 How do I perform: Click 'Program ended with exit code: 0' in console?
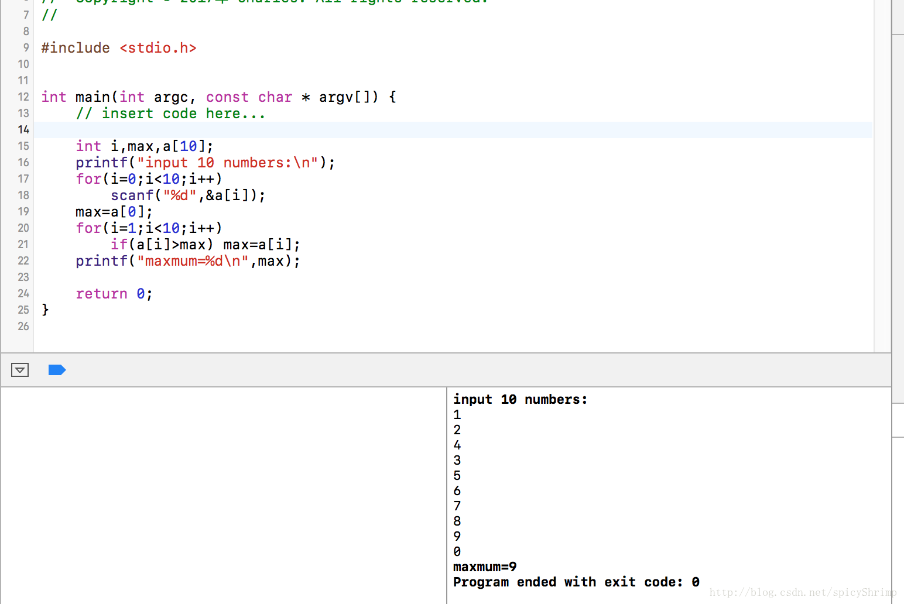(576, 582)
